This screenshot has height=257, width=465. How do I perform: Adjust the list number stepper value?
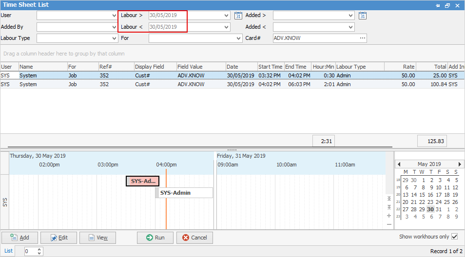[x=39, y=251]
